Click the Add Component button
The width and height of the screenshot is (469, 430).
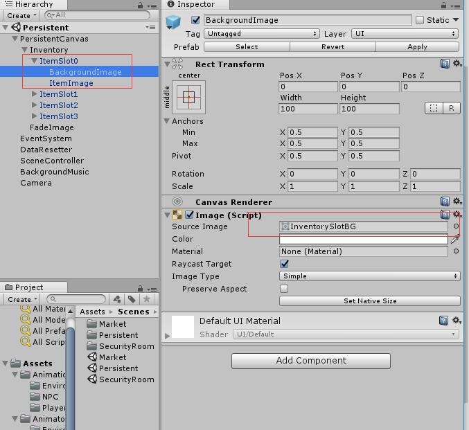coord(311,361)
